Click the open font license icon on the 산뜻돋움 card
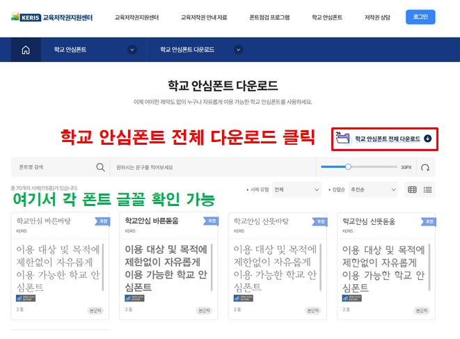 351,298
